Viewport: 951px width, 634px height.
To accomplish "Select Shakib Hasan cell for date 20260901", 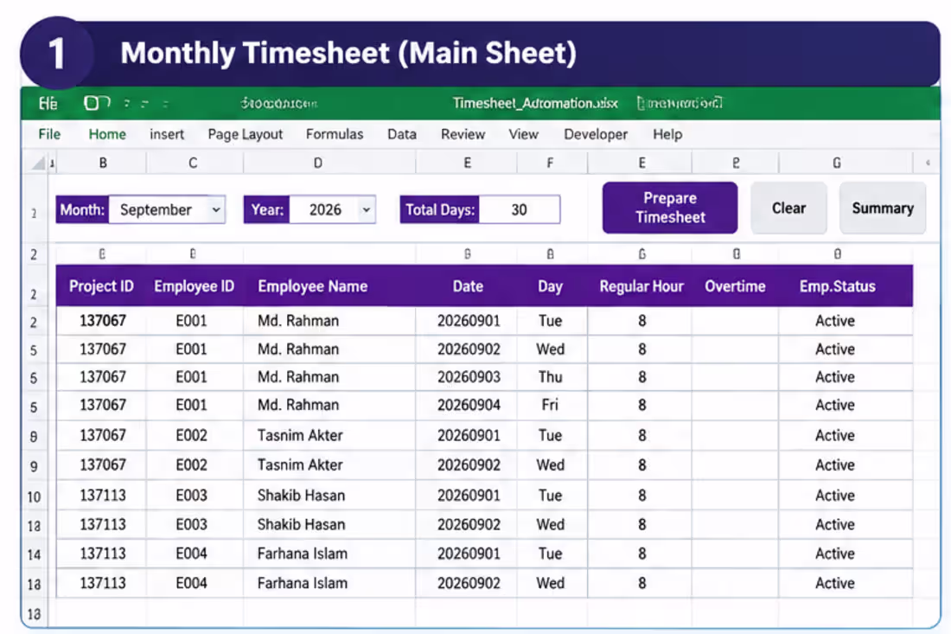I will coord(329,495).
